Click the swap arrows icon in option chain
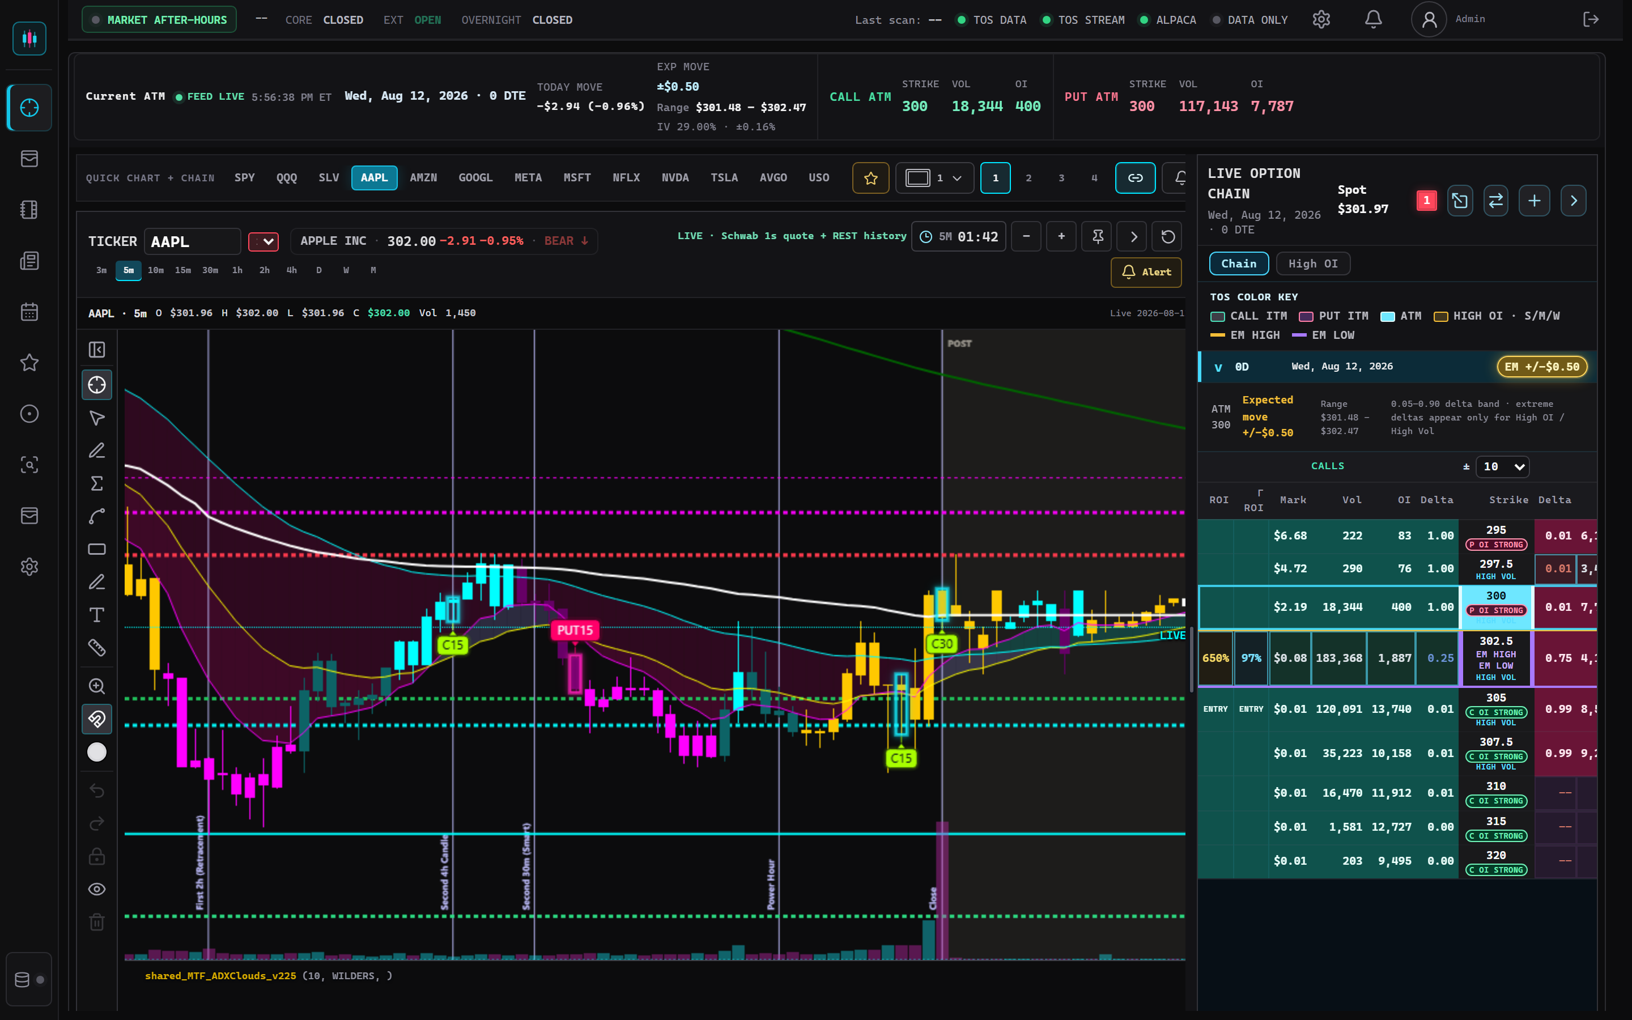 (x=1496, y=201)
